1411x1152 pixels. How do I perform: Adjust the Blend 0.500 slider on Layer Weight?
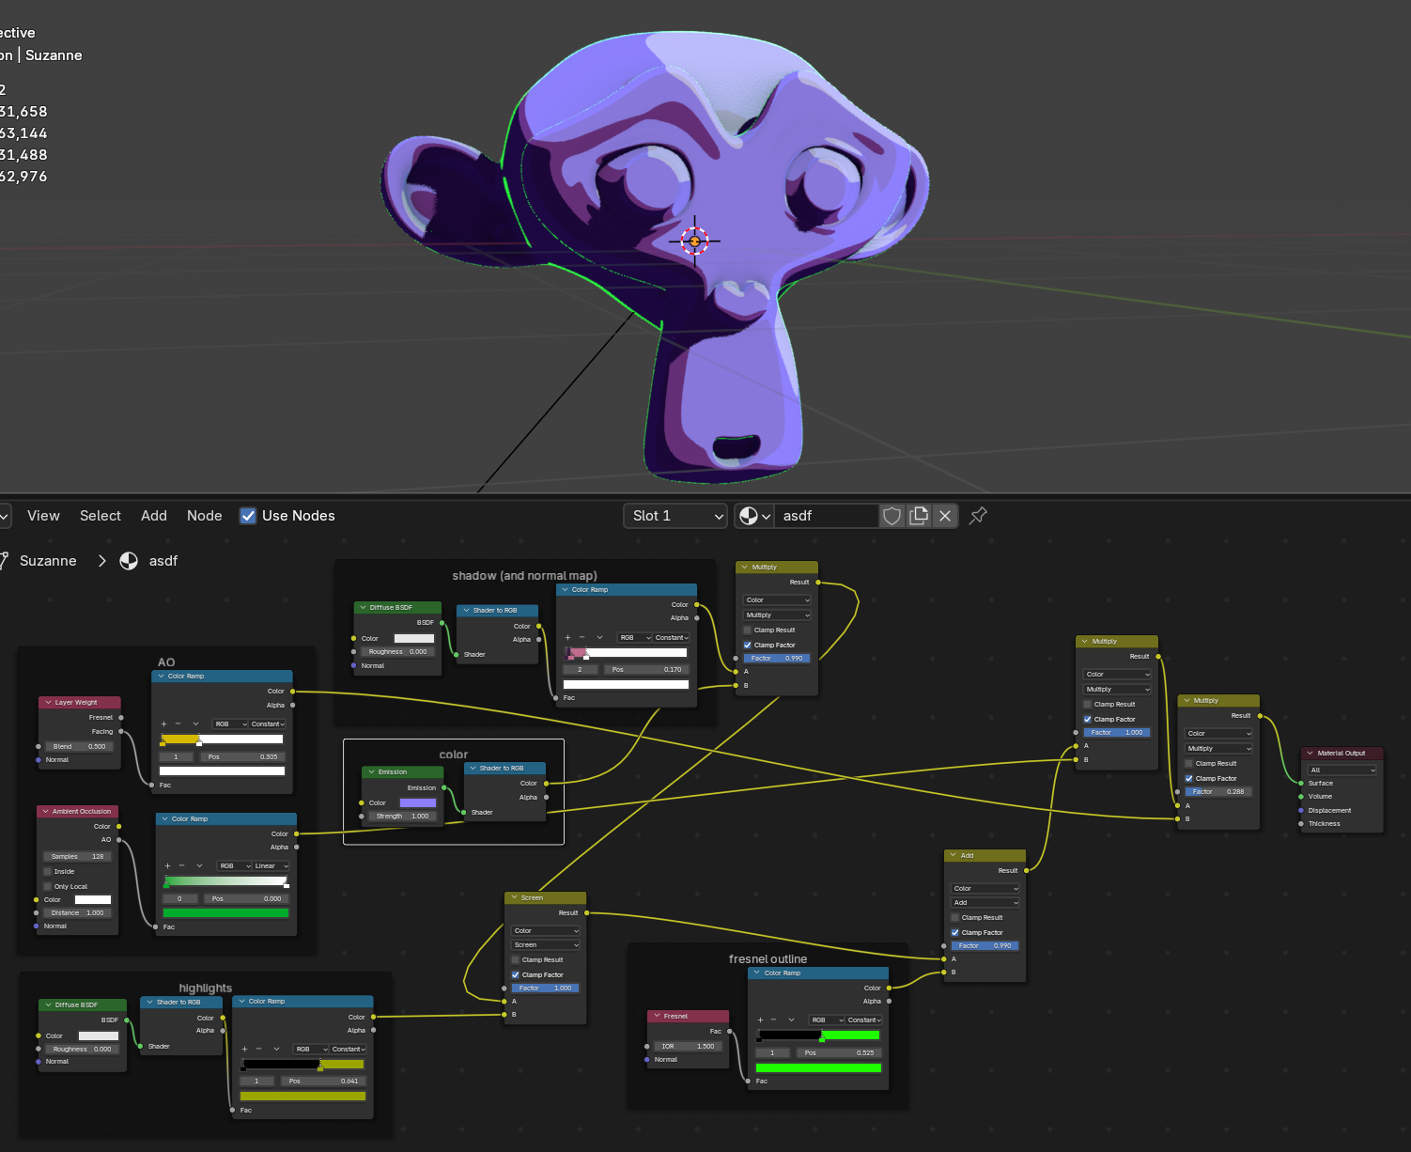click(79, 746)
